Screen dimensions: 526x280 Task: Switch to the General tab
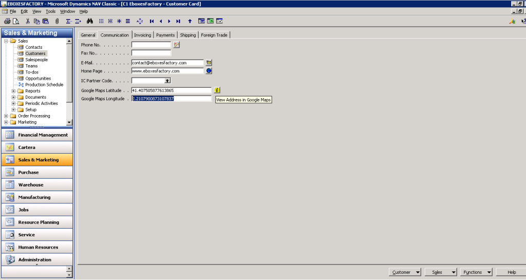pyautogui.click(x=88, y=35)
